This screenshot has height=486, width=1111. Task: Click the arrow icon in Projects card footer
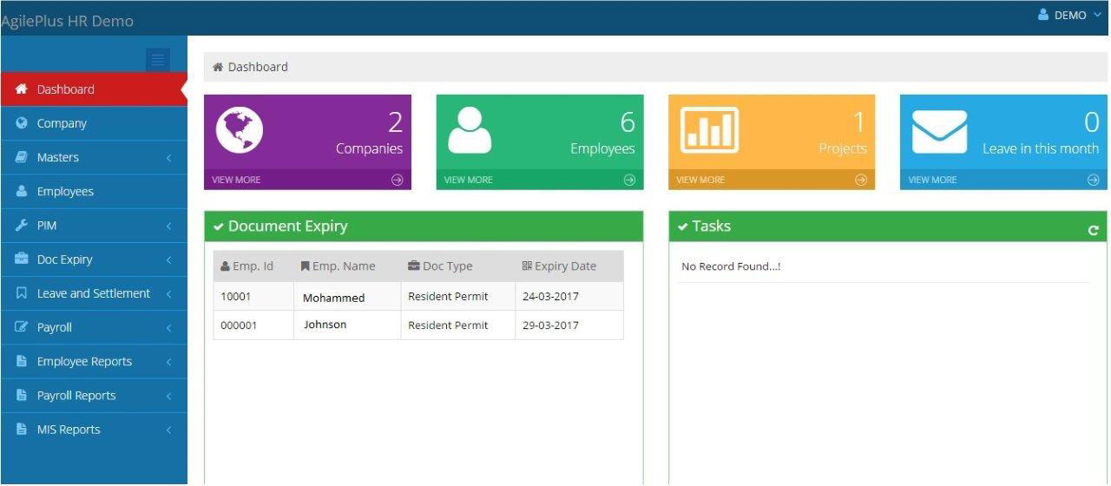(861, 180)
